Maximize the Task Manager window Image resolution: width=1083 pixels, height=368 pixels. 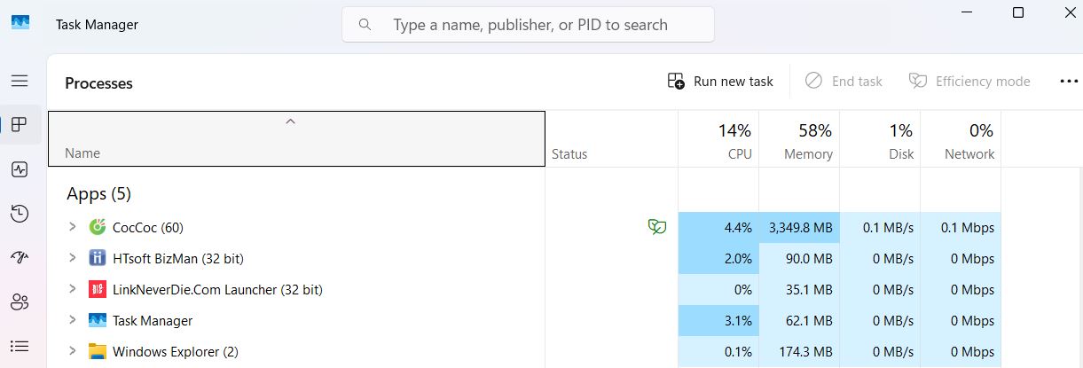(1018, 12)
